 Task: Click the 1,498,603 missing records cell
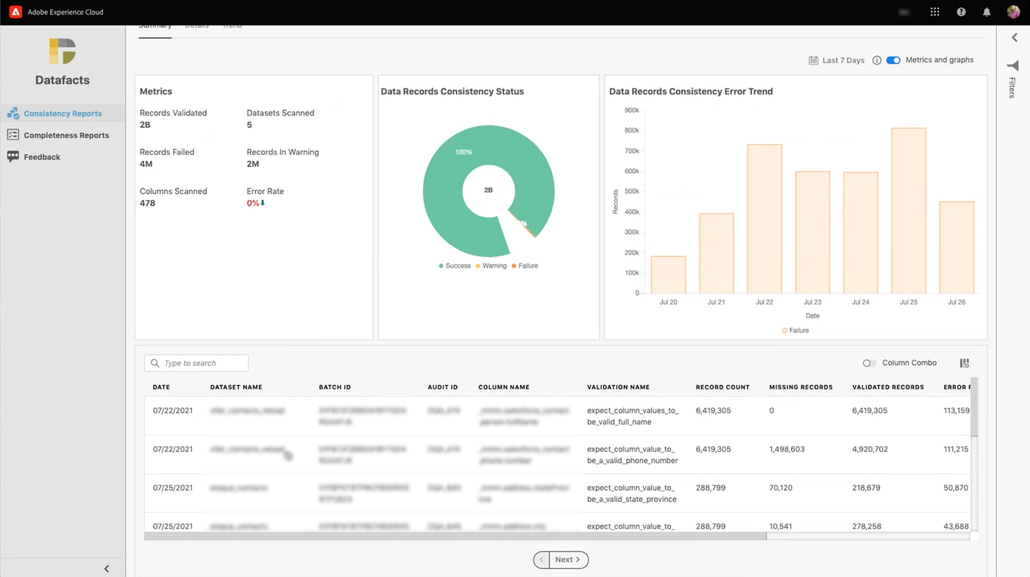(786, 449)
